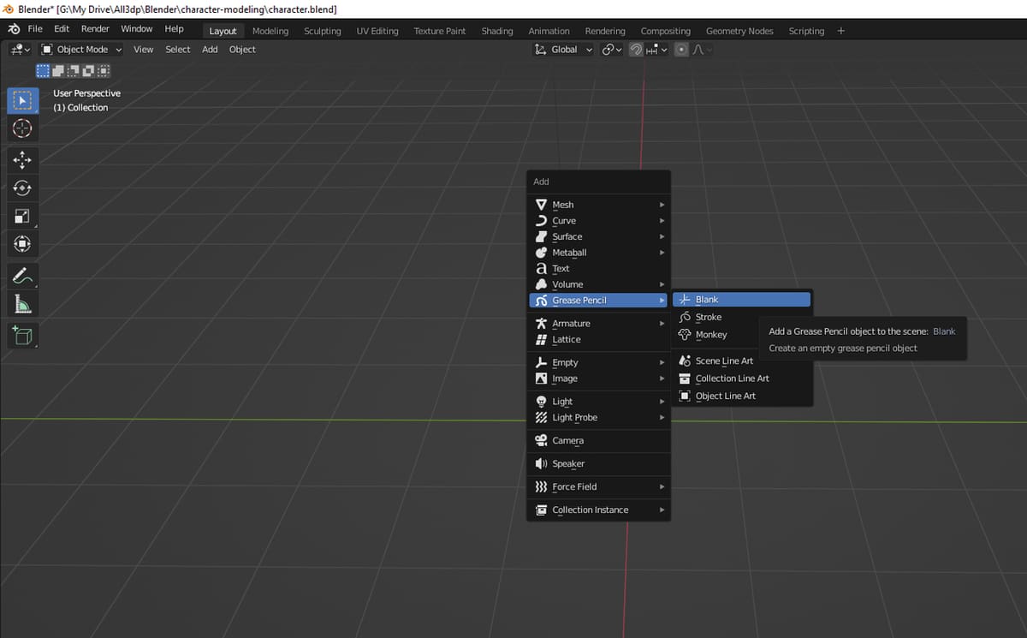This screenshot has width=1027, height=638.
Task: Expand the Force Field submenu
Action: pyautogui.click(x=598, y=487)
